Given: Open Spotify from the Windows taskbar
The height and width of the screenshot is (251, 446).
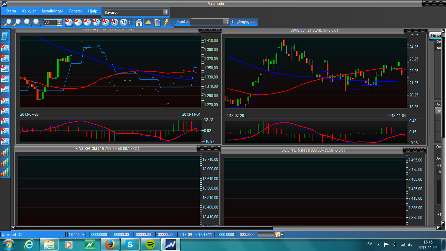Looking at the screenshot, I should click(150, 244).
